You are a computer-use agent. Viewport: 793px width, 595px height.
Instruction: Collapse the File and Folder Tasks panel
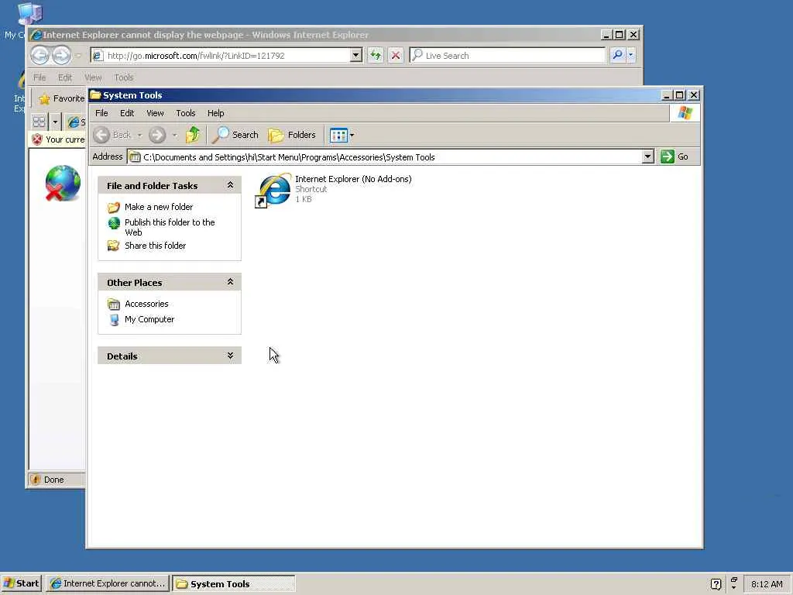tap(230, 185)
